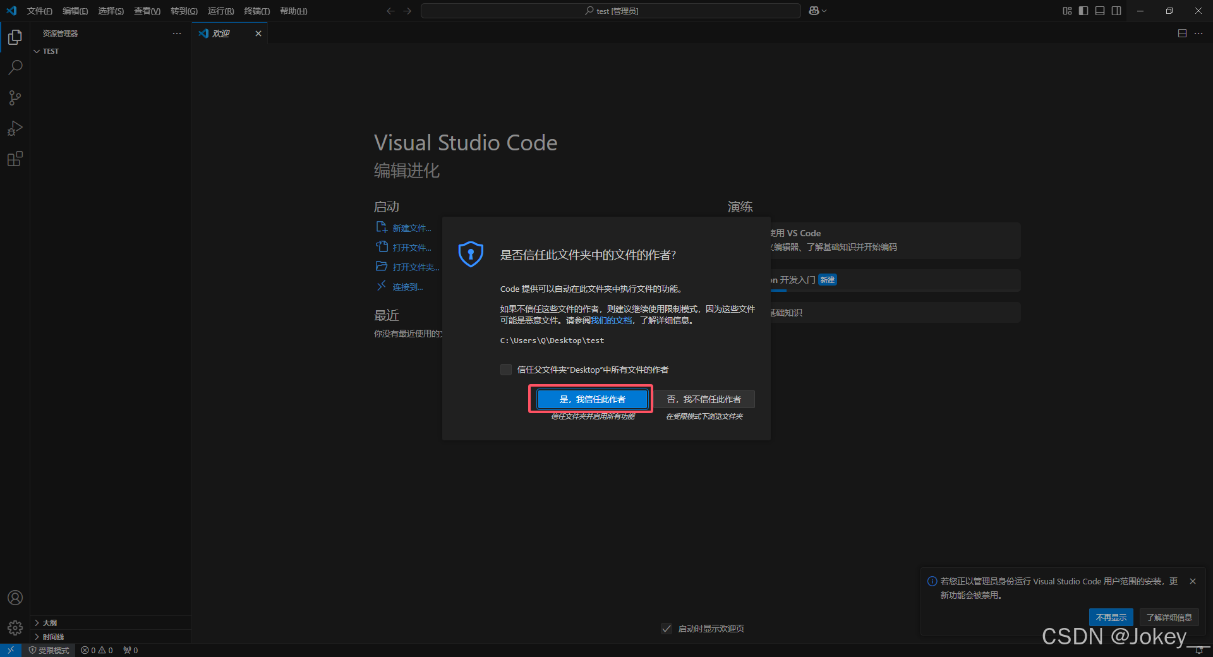Click No, I don't trust the authors
1213x657 pixels.
[704, 399]
